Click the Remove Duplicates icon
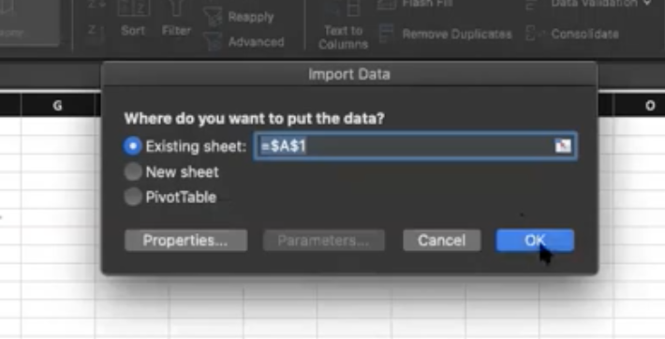 pyautogui.click(x=386, y=34)
